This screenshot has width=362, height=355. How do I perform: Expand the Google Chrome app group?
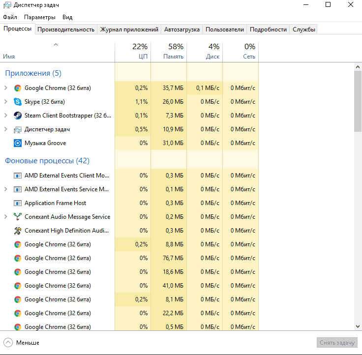pos(6,88)
